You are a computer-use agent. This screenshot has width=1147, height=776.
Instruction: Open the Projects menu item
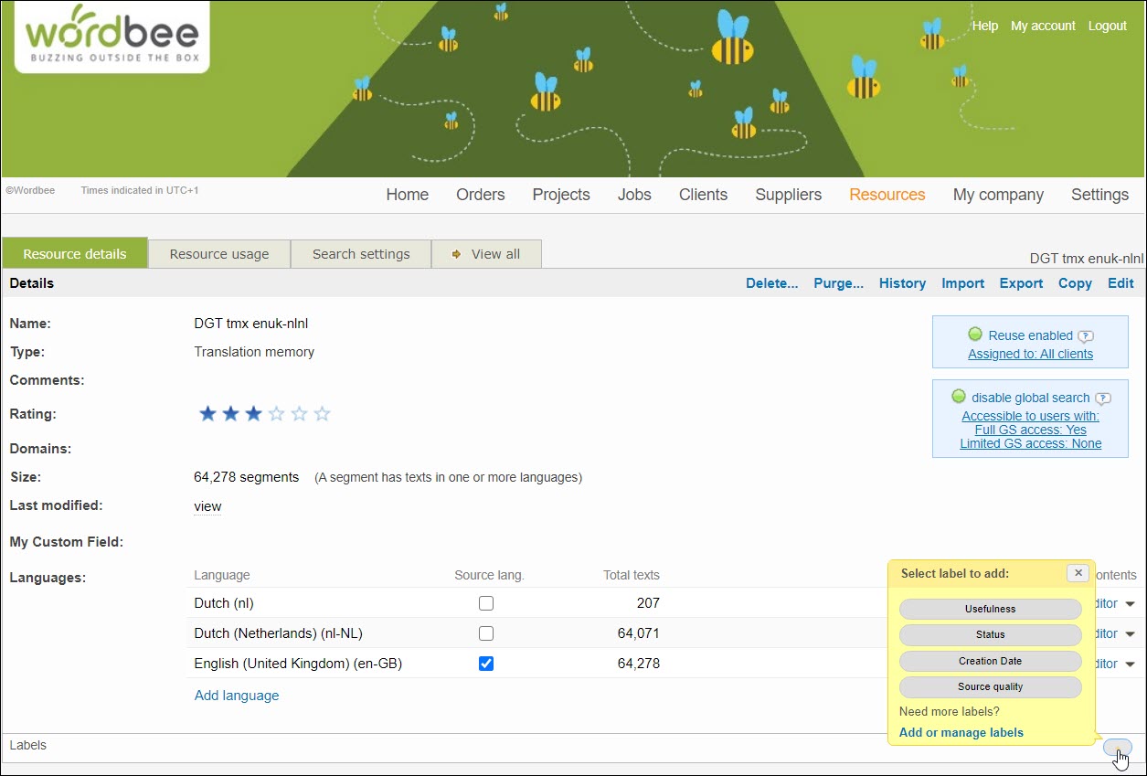point(561,195)
